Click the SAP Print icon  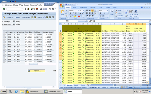tap(41, 9)
